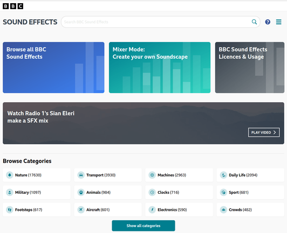Open the Clocks (716) category

click(x=179, y=192)
